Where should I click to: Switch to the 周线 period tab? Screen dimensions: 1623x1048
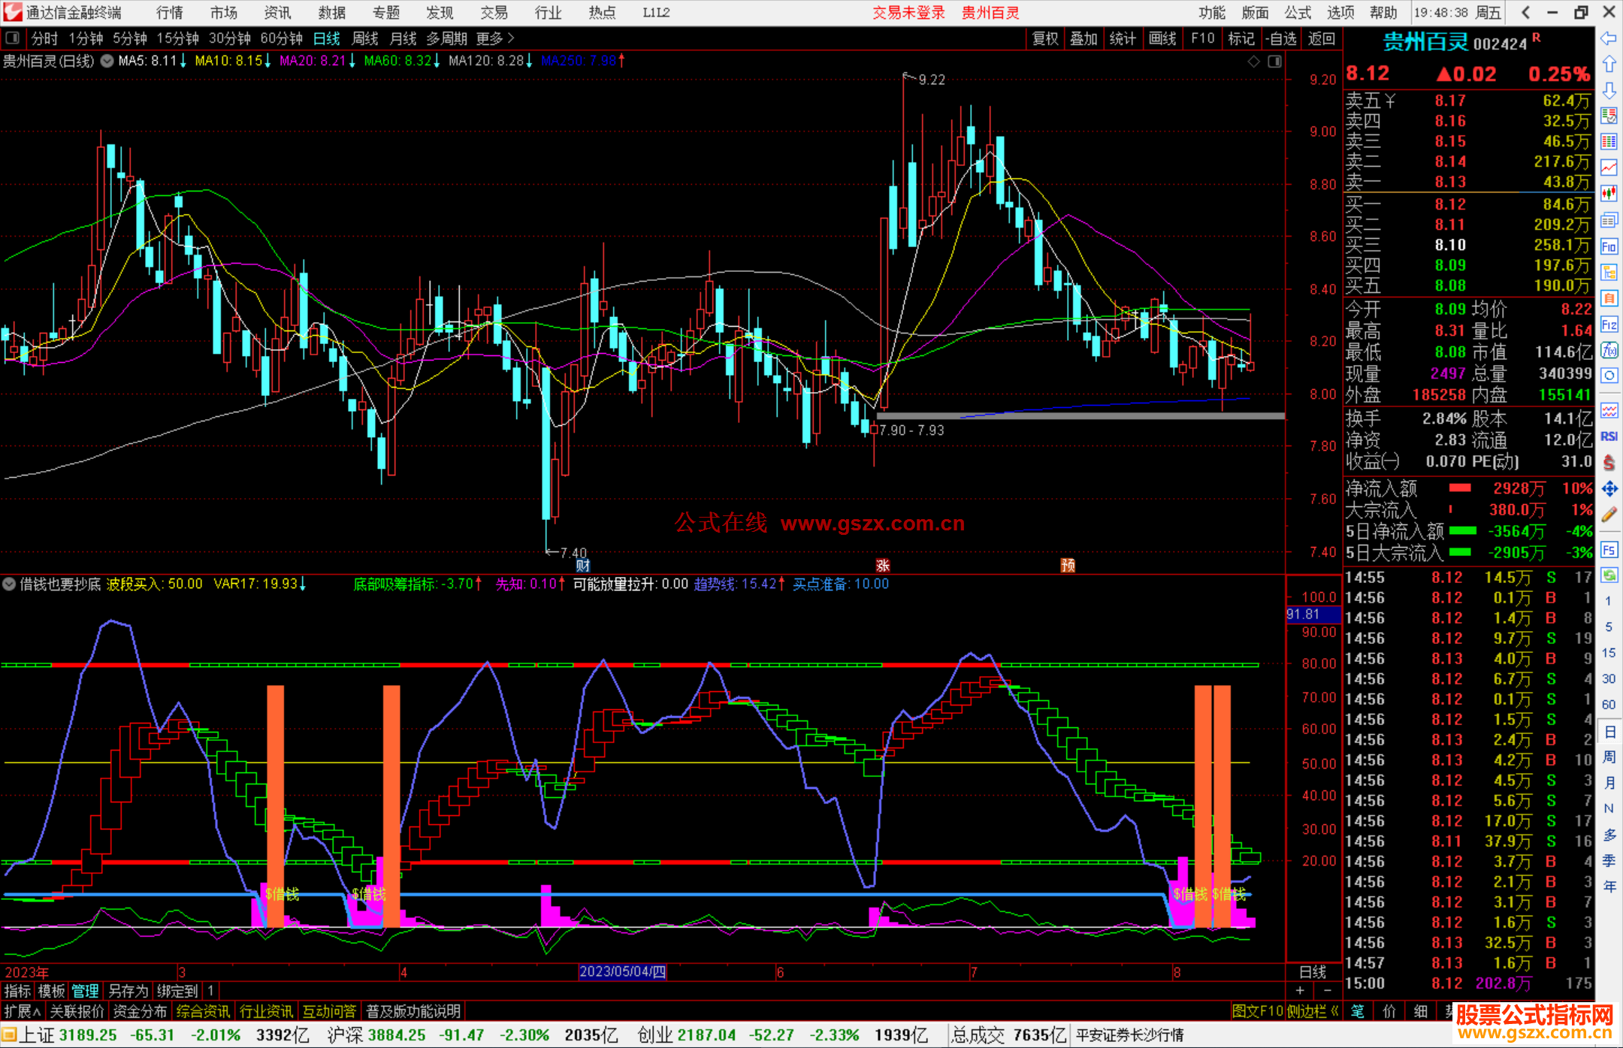365,38
